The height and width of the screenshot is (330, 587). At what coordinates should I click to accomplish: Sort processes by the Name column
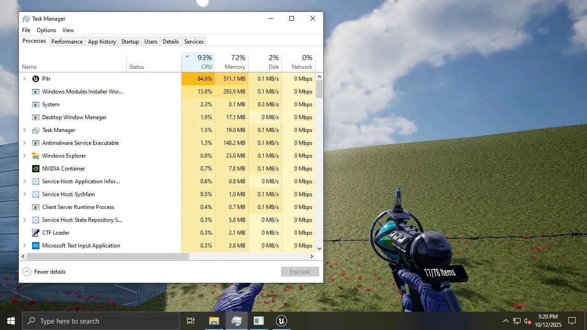72,63
